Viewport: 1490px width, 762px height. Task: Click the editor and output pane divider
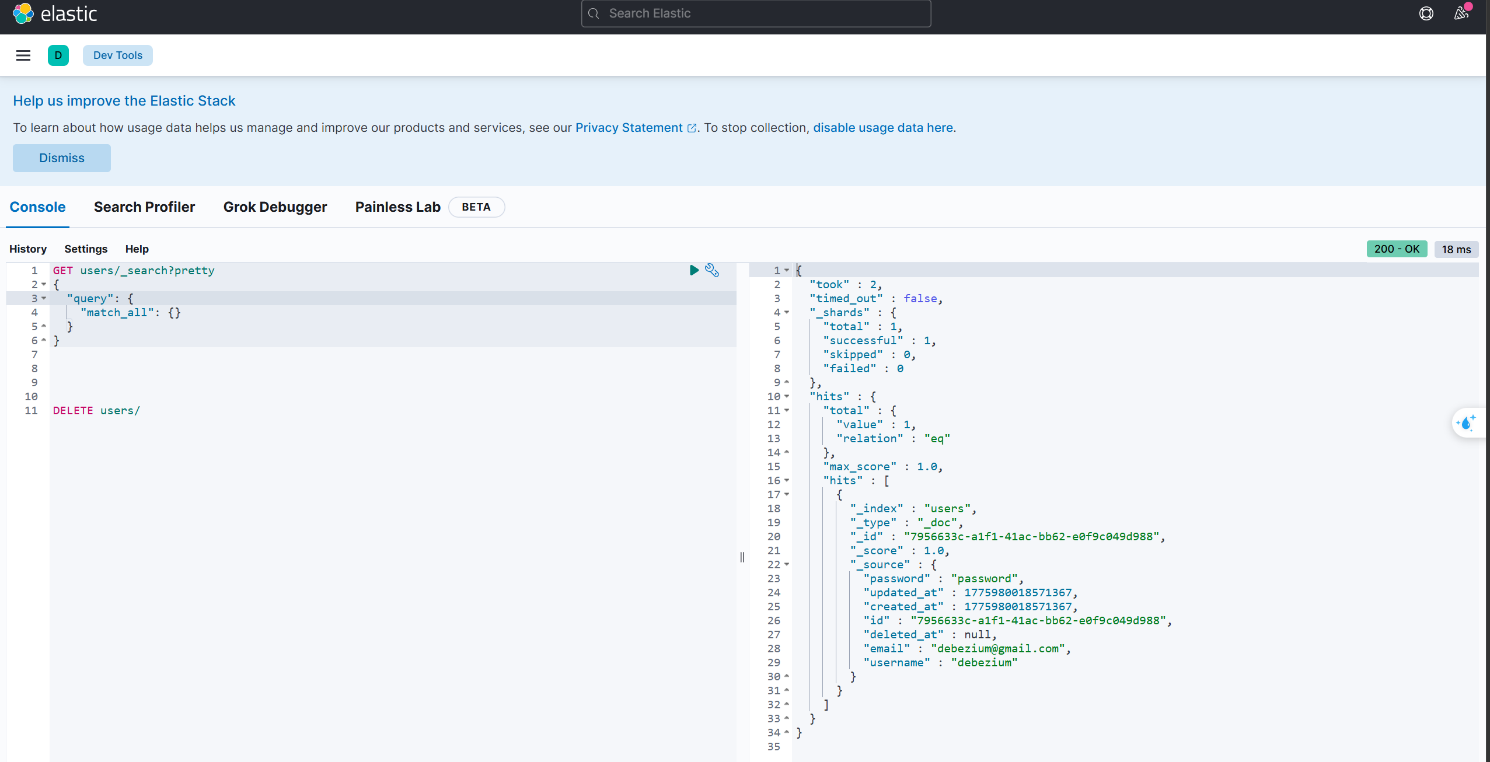742,557
